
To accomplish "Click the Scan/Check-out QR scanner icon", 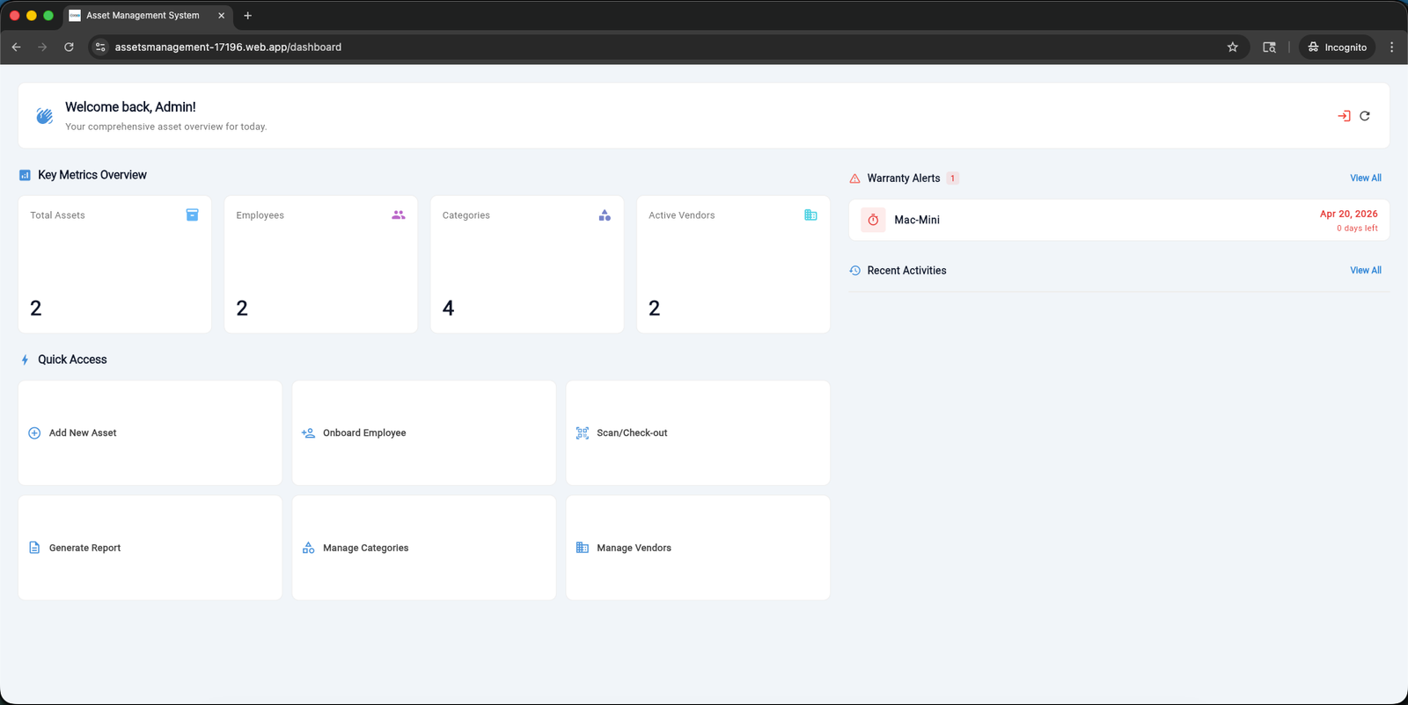I will 583,432.
